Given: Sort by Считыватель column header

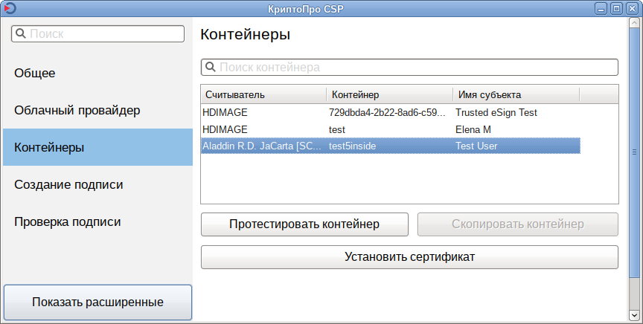Looking at the screenshot, I should (x=263, y=94).
